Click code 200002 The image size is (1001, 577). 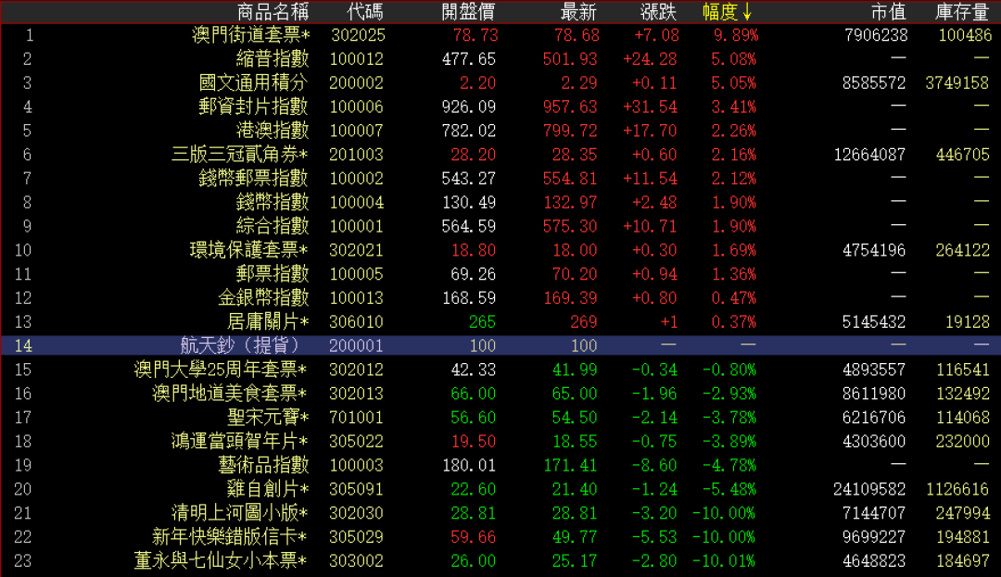point(356,82)
